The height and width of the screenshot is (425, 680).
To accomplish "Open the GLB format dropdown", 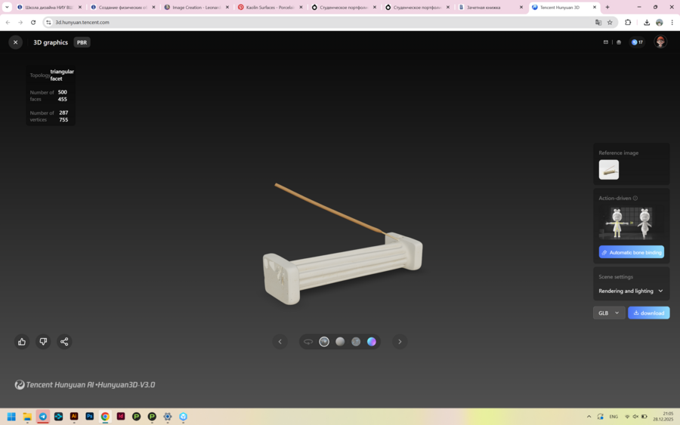I will click(x=608, y=313).
